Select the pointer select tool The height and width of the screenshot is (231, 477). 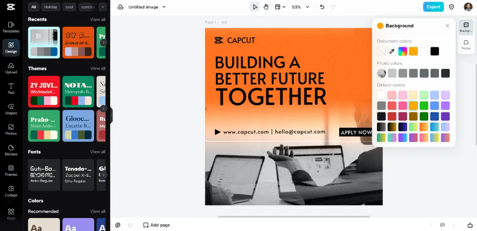pos(255,7)
